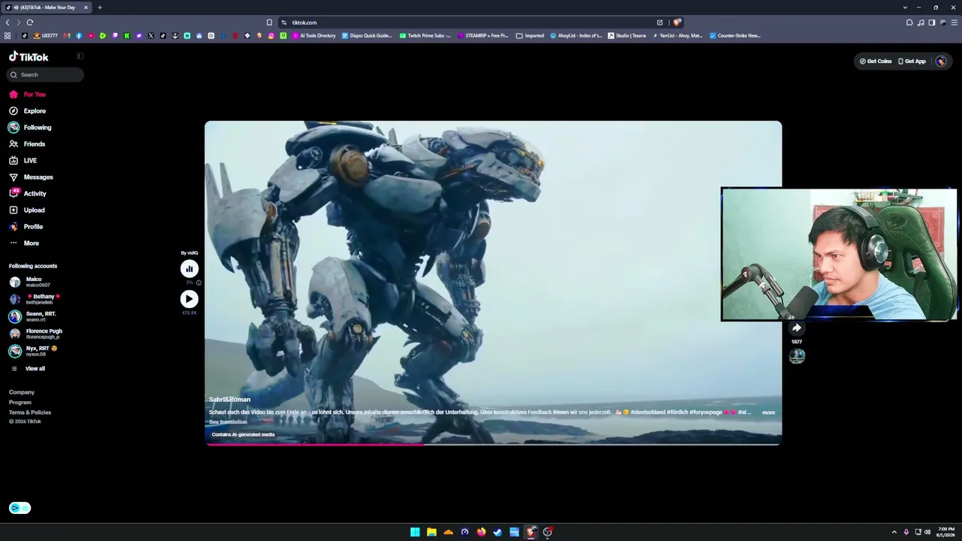
Task: View all following accounts
Action: coord(28,369)
